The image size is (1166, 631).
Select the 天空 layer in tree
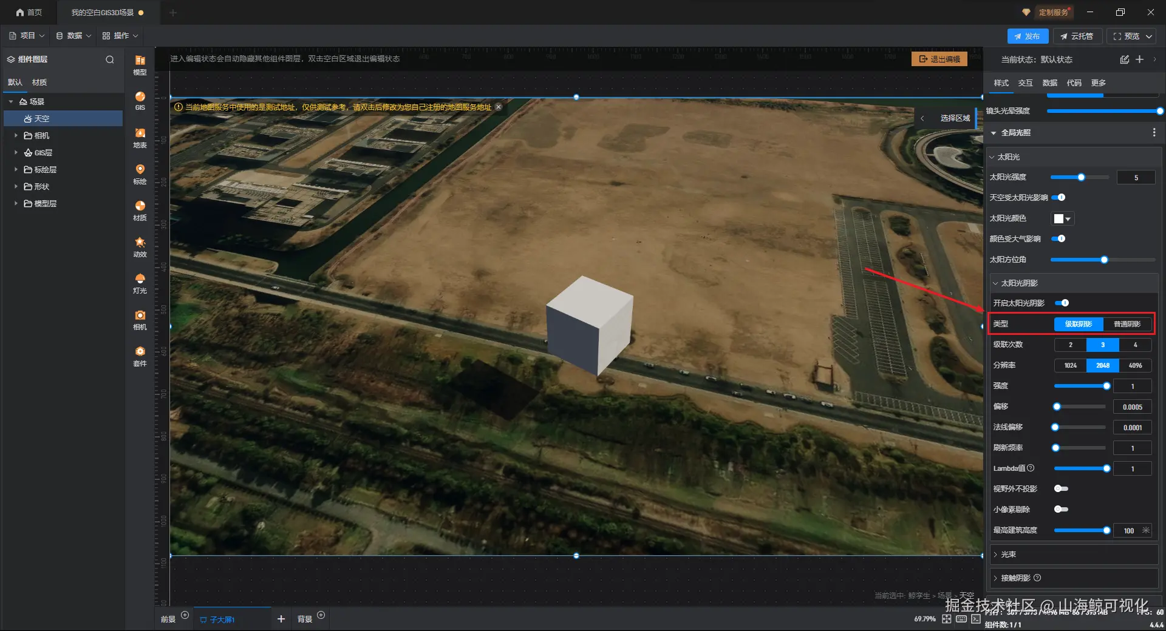tap(64, 118)
